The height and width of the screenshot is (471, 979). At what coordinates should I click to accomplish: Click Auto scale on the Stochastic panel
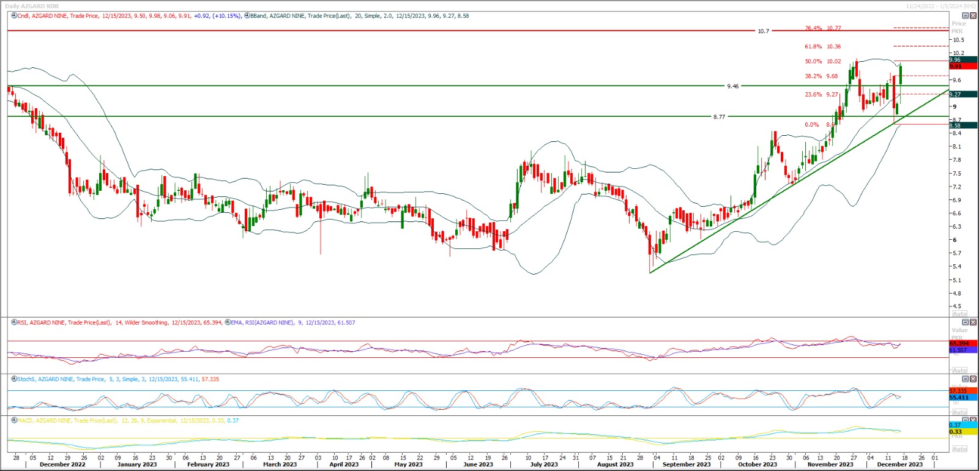(959, 412)
